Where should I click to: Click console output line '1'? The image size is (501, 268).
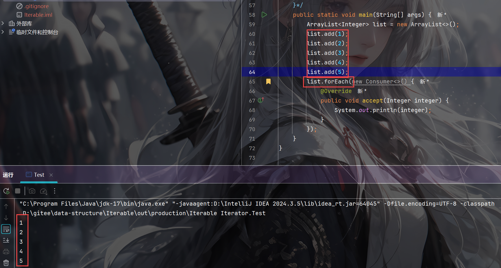21,223
